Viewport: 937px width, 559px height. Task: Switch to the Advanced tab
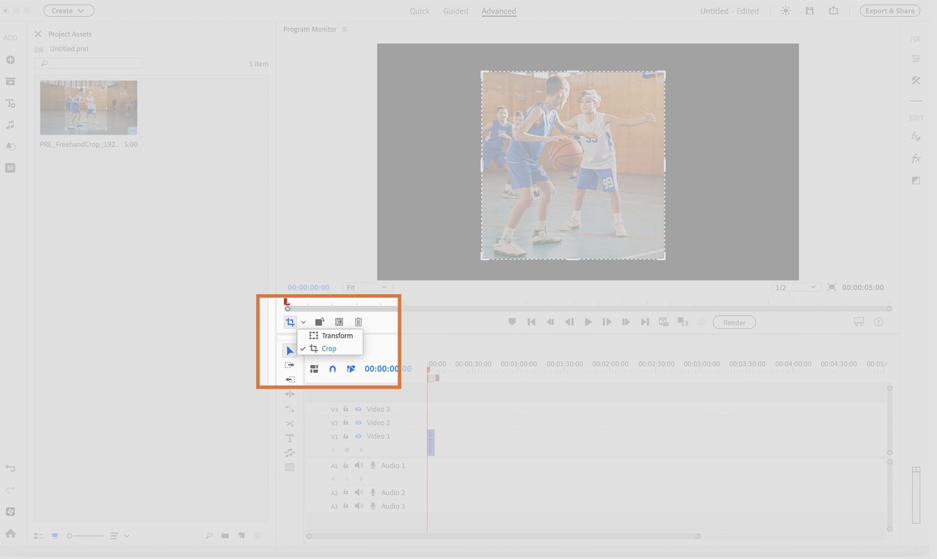click(x=499, y=11)
